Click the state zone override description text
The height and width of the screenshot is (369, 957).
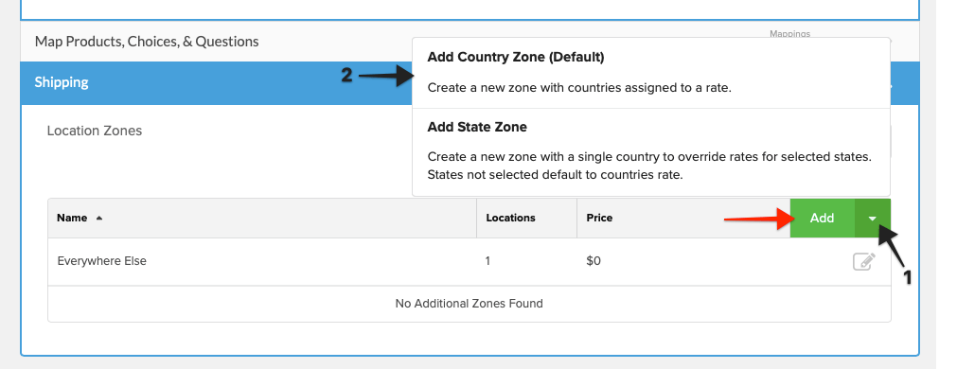coord(649,166)
